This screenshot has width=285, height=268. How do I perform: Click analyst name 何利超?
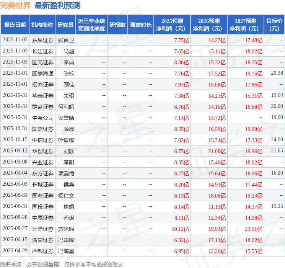click(66, 107)
